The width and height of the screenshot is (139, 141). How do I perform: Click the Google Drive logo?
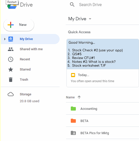[12, 7]
